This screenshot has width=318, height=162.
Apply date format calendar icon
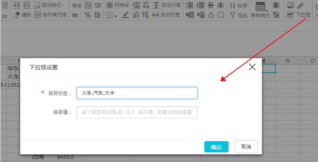(x=88, y=6)
